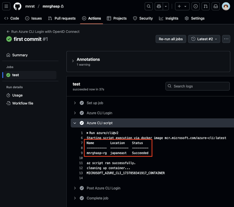Open the search magnifier in header
The height and width of the screenshot is (207, 234).
(149, 6)
